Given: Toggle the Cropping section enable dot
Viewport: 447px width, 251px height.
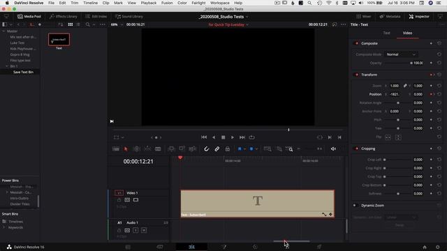Looking at the screenshot, I should tap(356, 149).
